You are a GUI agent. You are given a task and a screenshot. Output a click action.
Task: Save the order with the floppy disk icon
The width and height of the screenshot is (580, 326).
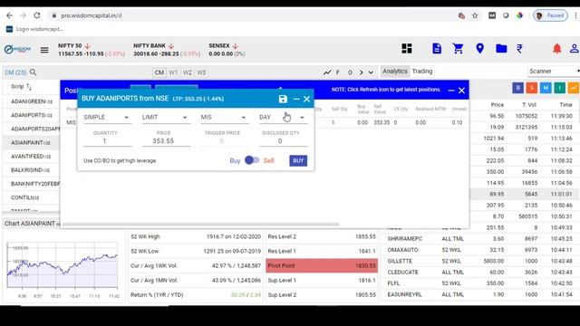pyautogui.click(x=283, y=99)
